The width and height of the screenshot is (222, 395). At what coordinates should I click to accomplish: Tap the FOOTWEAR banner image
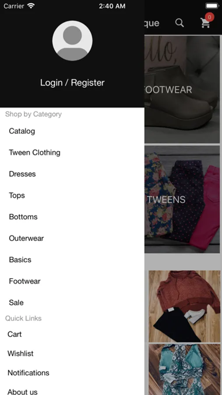pyautogui.click(x=182, y=90)
